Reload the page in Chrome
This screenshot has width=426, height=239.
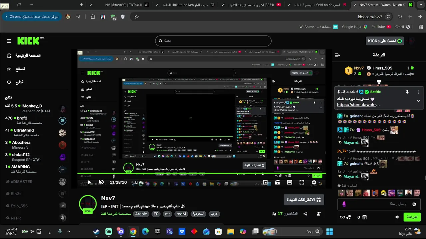click(400, 17)
